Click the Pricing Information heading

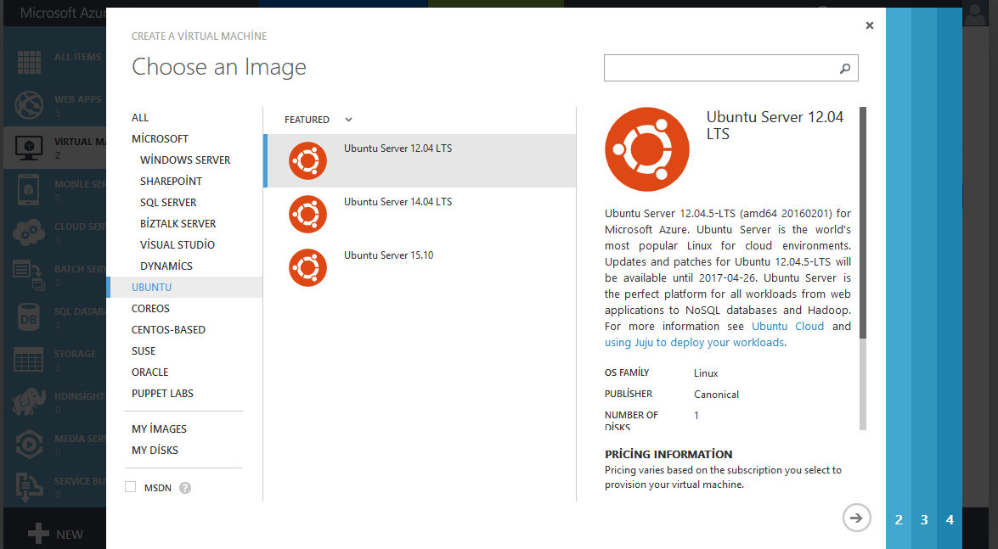point(668,454)
